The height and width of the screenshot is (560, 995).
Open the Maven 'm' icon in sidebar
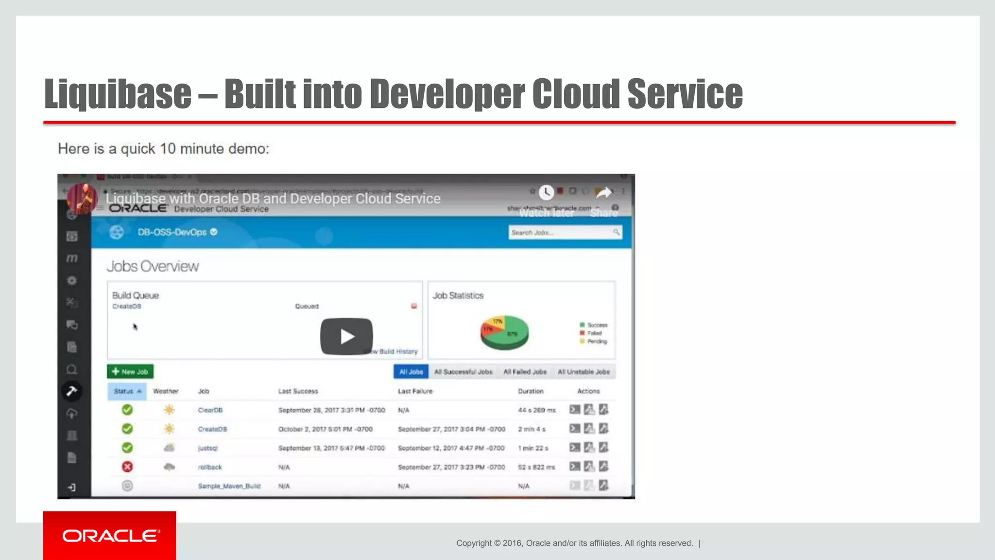(72, 258)
